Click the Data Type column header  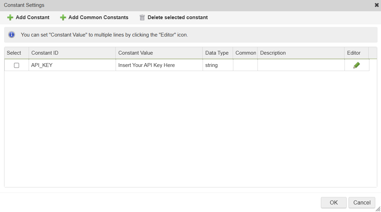click(x=217, y=53)
